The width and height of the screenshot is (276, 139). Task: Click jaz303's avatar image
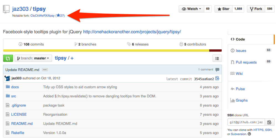tap(7, 78)
